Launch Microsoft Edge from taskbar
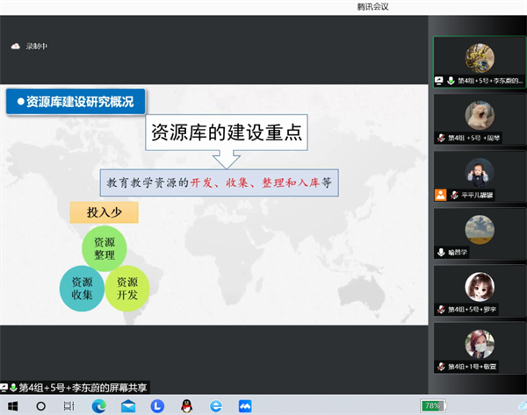The height and width of the screenshot is (415, 527). point(99,406)
